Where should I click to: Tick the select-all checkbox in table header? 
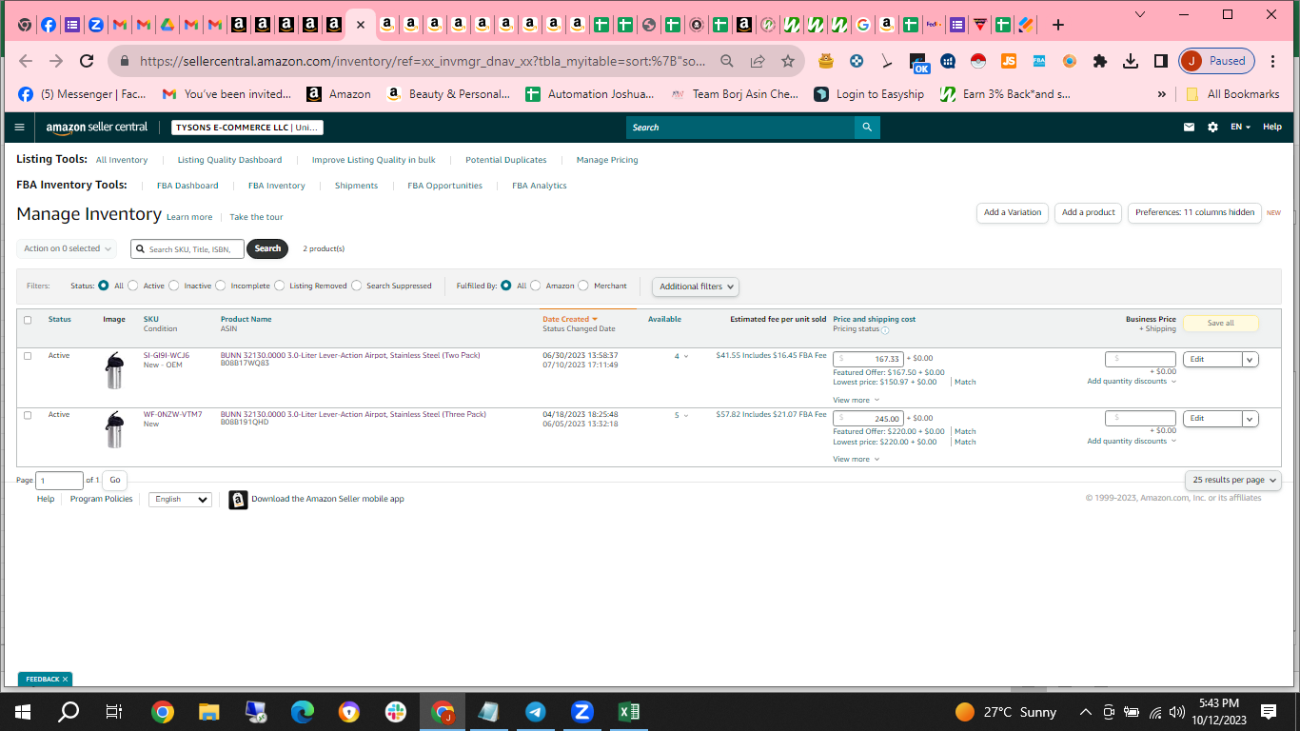click(28, 320)
